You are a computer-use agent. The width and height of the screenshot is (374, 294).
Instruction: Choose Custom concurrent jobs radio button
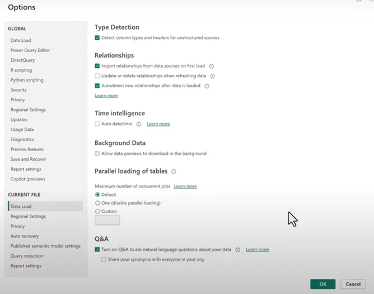97,211
